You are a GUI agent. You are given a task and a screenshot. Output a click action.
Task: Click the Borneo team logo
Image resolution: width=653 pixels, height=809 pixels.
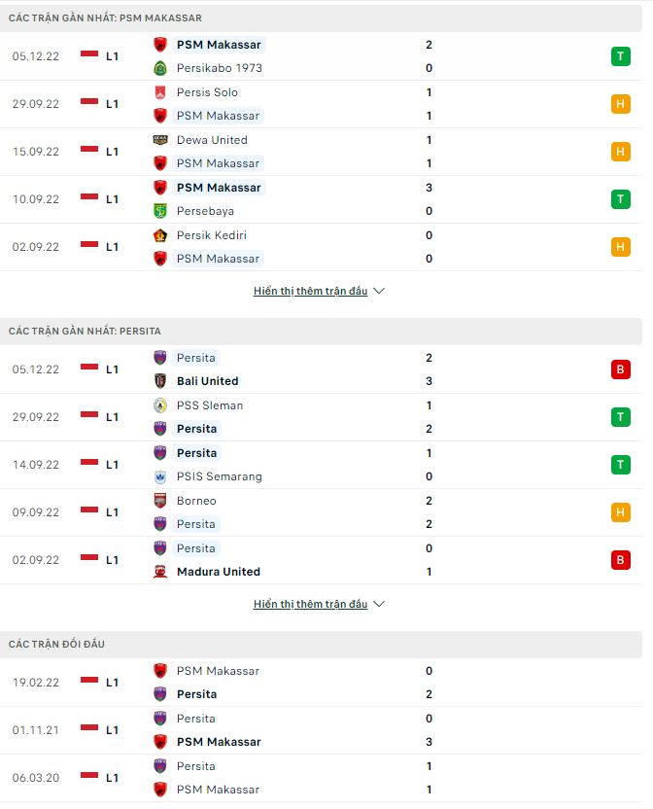click(160, 501)
